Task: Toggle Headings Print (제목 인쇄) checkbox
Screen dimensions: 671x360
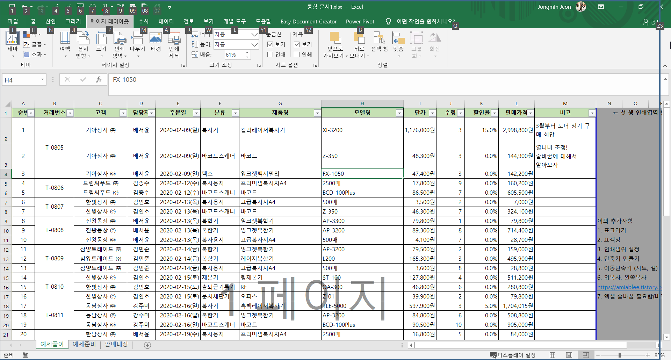Action: [297, 55]
